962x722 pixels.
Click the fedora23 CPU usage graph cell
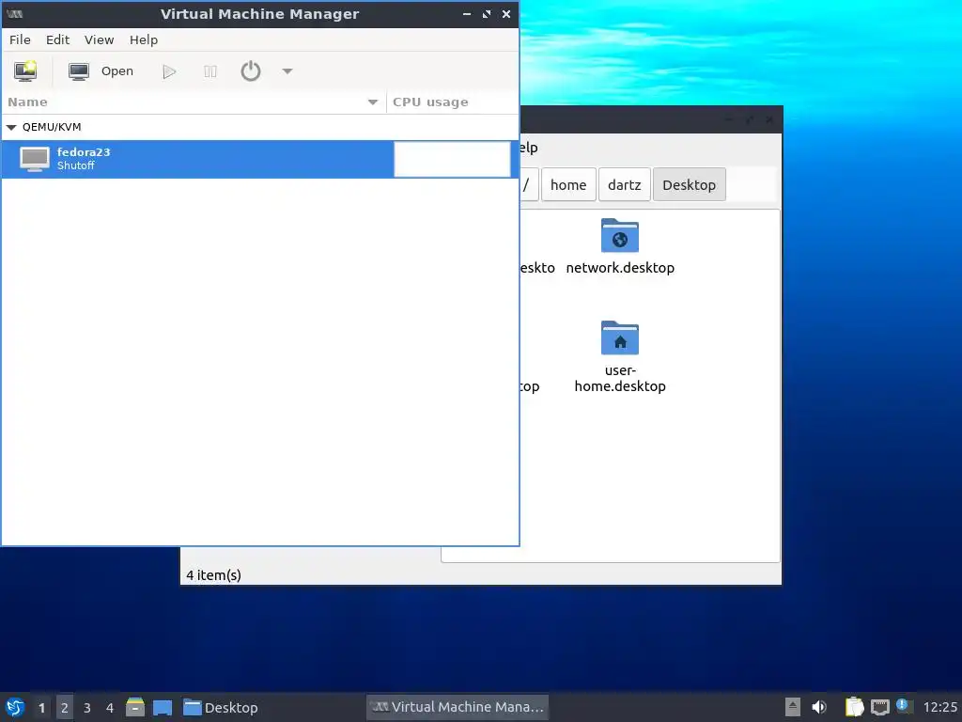452,159
